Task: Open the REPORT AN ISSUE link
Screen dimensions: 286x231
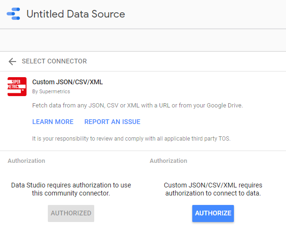Action: (x=112, y=122)
